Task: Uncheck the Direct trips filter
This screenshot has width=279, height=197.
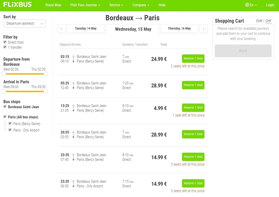Action: pos(5,42)
